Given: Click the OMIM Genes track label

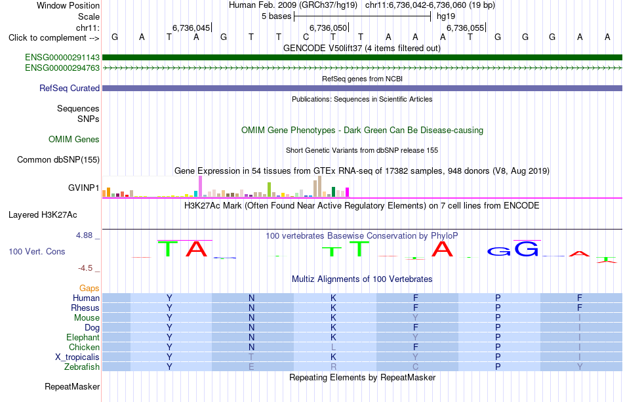Looking at the screenshot, I should (x=74, y=140).
